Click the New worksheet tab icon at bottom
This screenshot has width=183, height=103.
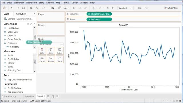48,96
